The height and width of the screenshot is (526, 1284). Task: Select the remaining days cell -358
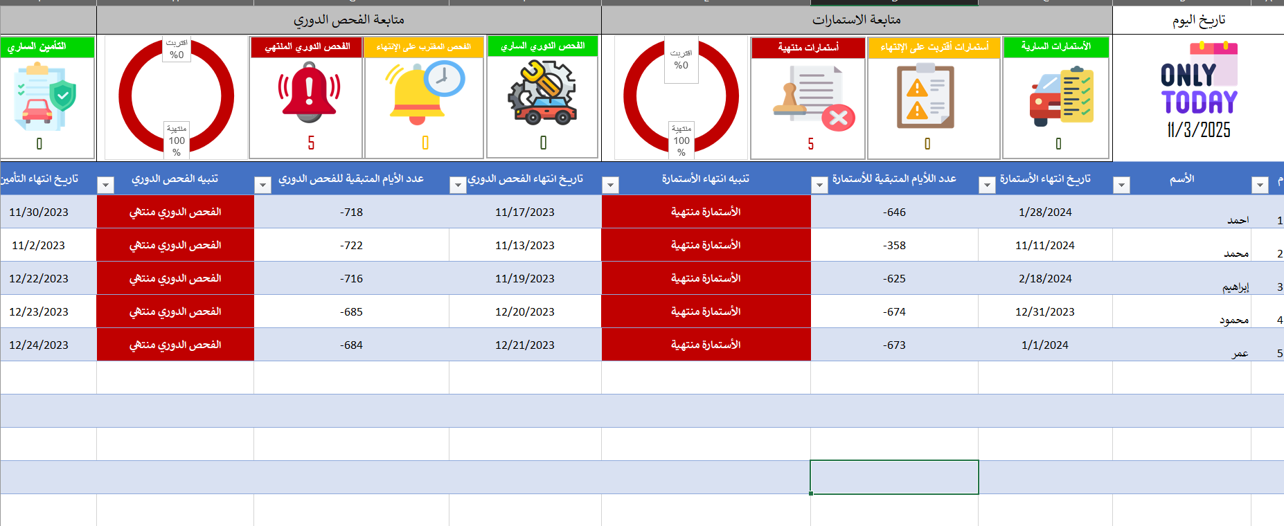[x=894, y=245]
